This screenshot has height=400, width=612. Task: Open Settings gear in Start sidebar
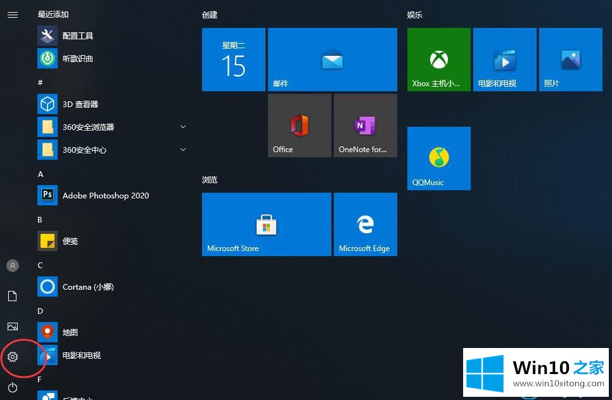(13, 357)
